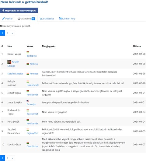This screenshot has width=146, height=161.
Task: Click Katalin Sztojka's profile thumbnail
Action: click(9, 62)
